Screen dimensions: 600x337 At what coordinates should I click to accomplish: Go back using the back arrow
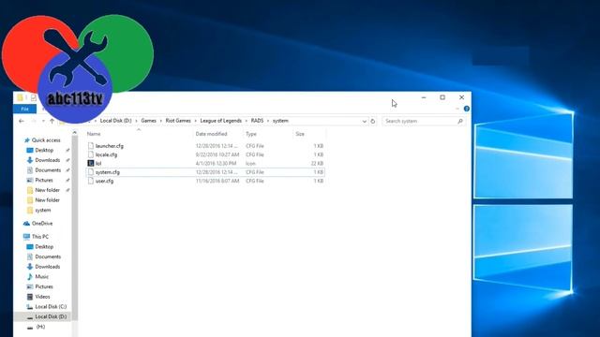click(22, 121)
